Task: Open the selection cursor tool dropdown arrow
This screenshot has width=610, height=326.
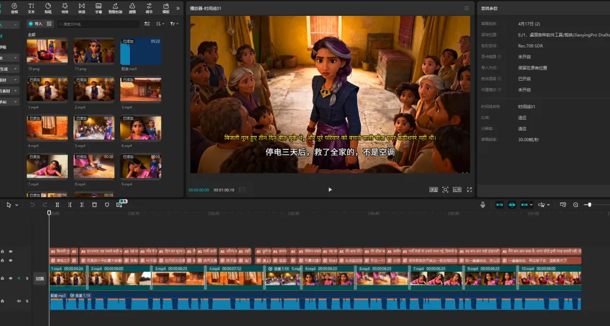Action: click(x=16, y=205)
